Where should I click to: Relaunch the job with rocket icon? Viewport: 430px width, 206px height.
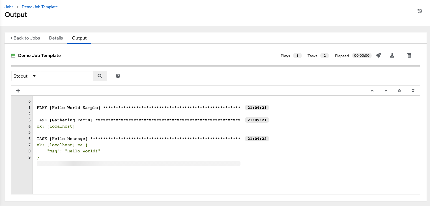379,56
